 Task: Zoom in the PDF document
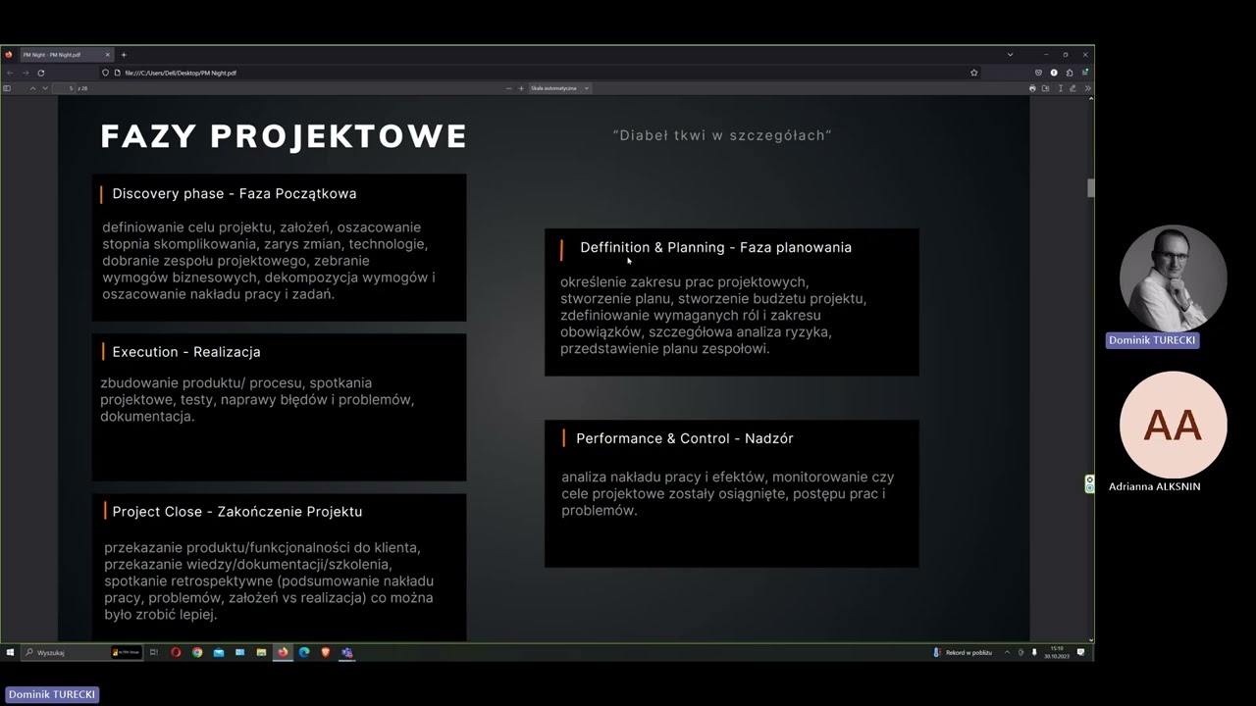tap(521, 88)
